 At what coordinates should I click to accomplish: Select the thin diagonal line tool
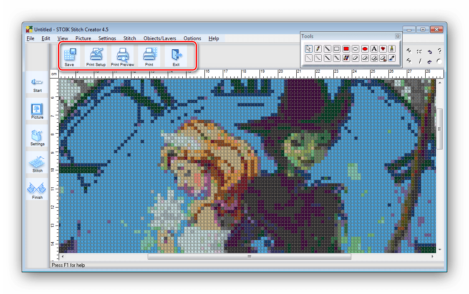(x=308, y=58)
